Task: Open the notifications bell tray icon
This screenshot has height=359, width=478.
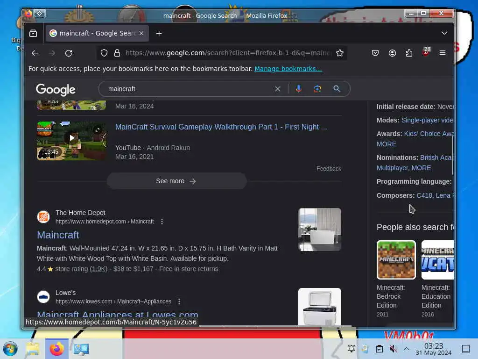Action: (351, 348)
